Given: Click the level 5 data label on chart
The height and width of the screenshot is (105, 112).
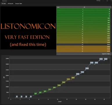Looking at the screenshot, I should [x=35, y=93].
